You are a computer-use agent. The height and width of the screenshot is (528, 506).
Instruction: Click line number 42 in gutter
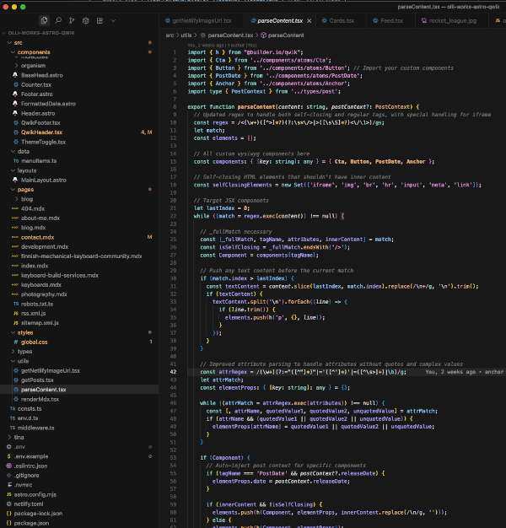click(173, 372)
